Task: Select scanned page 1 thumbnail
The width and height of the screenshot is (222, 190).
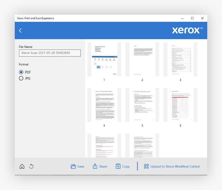Action: [x=104, y=59]
